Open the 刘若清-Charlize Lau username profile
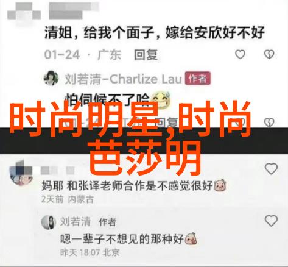Image resolution: width=288 pixels, height=267 pixels. [x=123, y=79]
